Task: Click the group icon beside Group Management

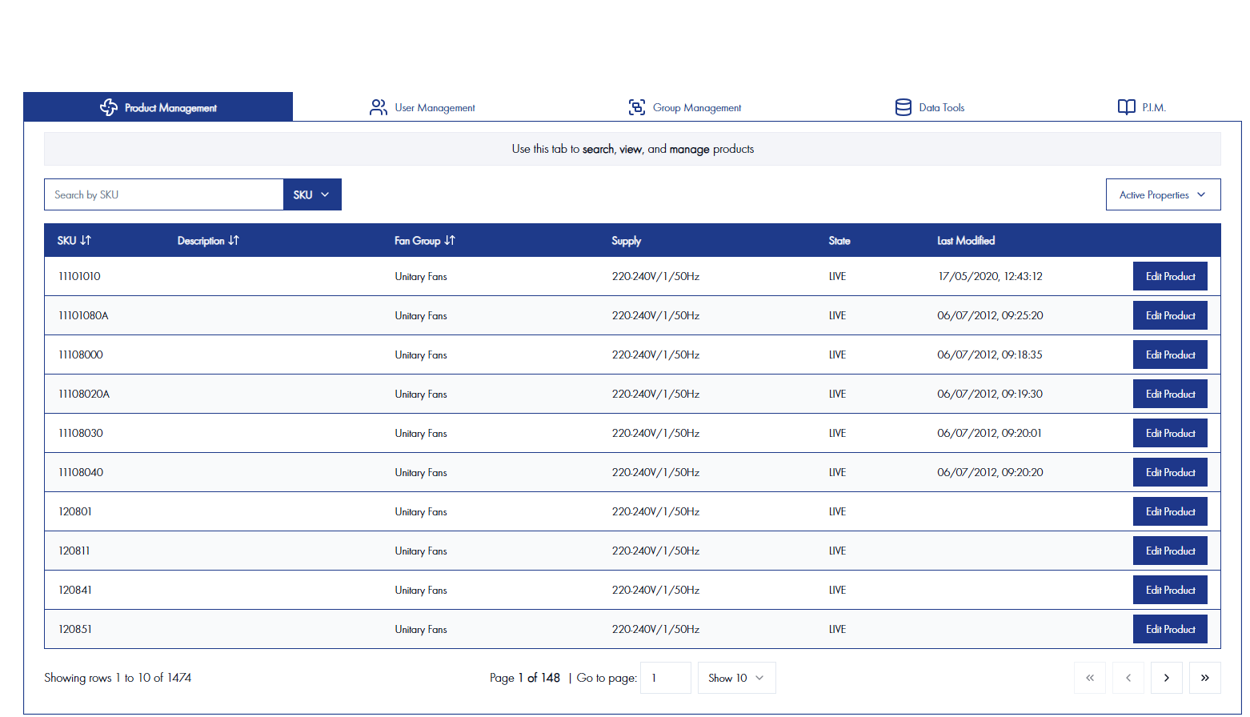Action: 637,107
